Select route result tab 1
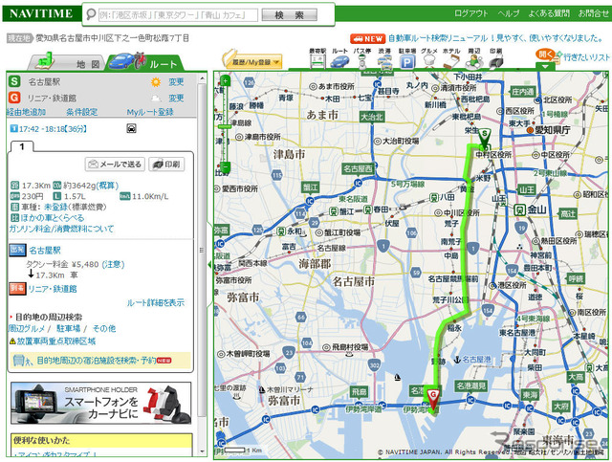This screenshot has height=462, width=612. click(22, 147)
